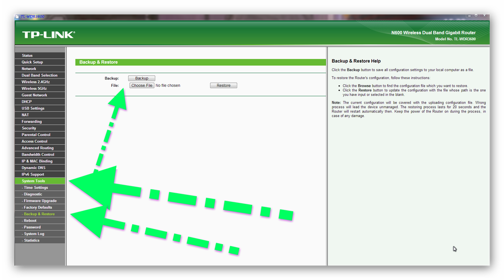This screenshot has width=504, height=280.
Task: Open Firmware Upgrade submenu item
Action: 39,201
